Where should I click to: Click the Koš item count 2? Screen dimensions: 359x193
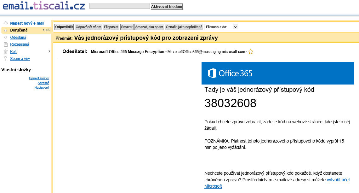49,51
